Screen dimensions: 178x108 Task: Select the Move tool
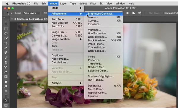[6, 24]
